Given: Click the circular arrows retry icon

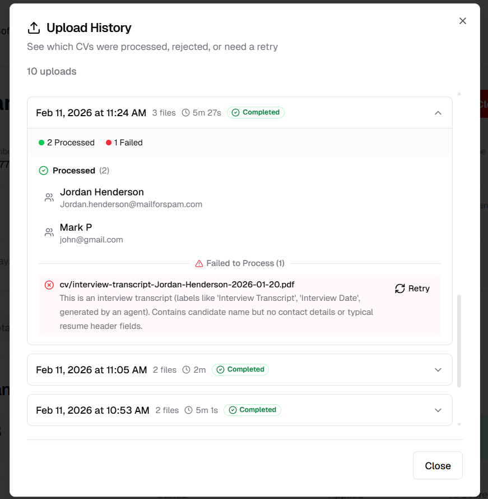Looking at the screenshot, I should click(x=400, y=289).
